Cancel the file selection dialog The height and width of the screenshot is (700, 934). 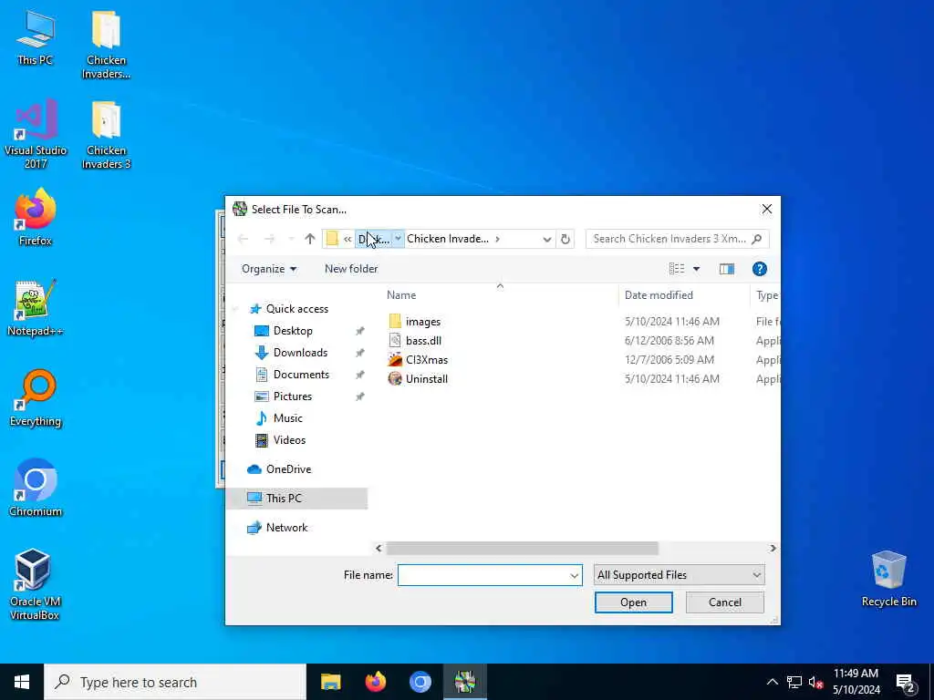click(725, 602)
